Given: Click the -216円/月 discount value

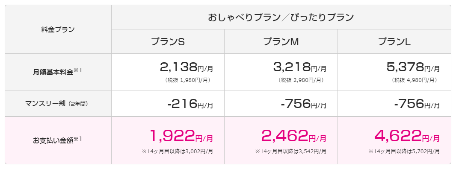Looking at the screenshot, I should click(x=190, y=104).
